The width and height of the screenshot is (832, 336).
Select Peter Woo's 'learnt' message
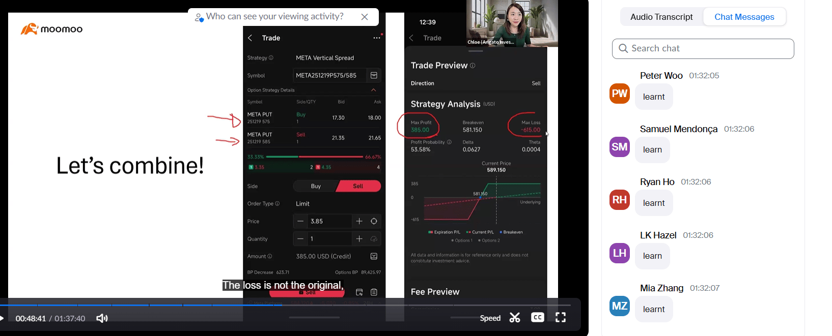654,97
